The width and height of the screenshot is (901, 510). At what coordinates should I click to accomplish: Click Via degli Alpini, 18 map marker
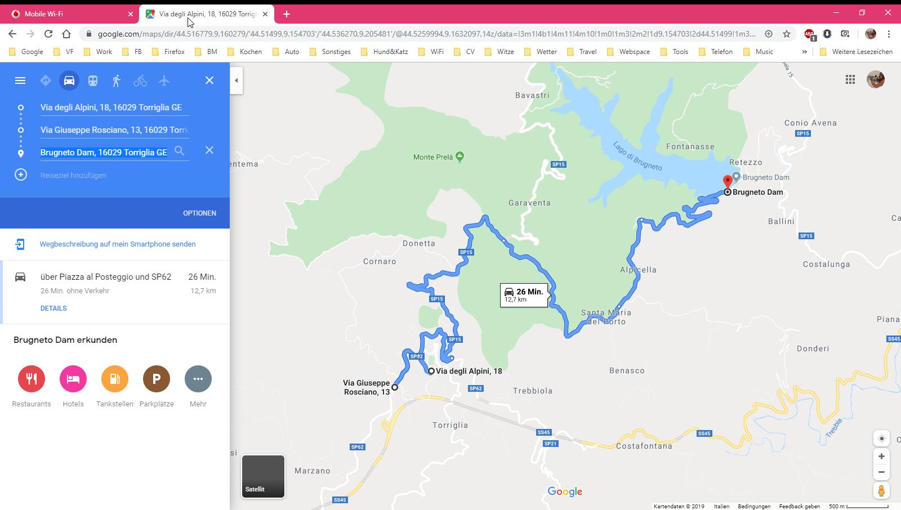(x=431, y=371)
